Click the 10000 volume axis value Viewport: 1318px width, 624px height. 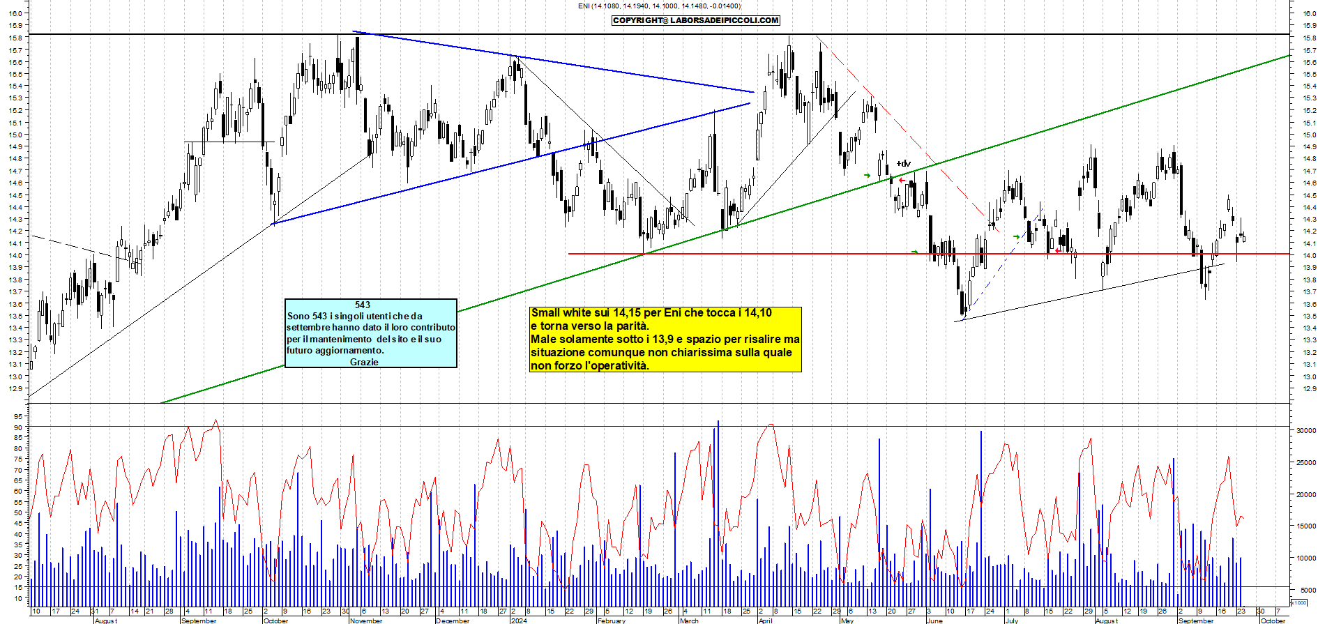1306,558
